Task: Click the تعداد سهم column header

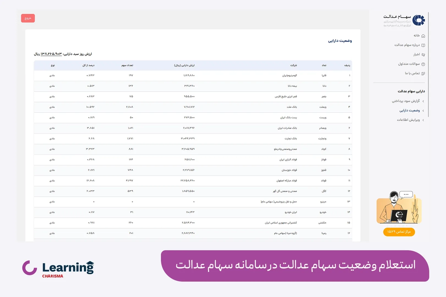Action: tap(127, 65)
